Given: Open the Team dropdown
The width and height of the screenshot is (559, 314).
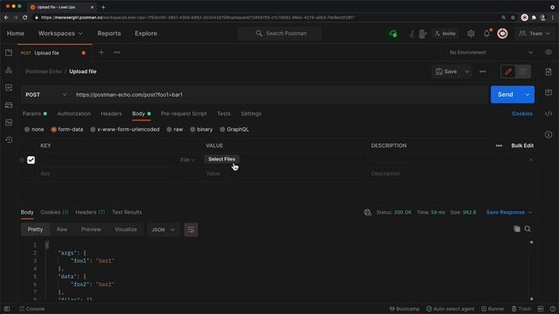Looking at the screenshot, I should (535, 33).
